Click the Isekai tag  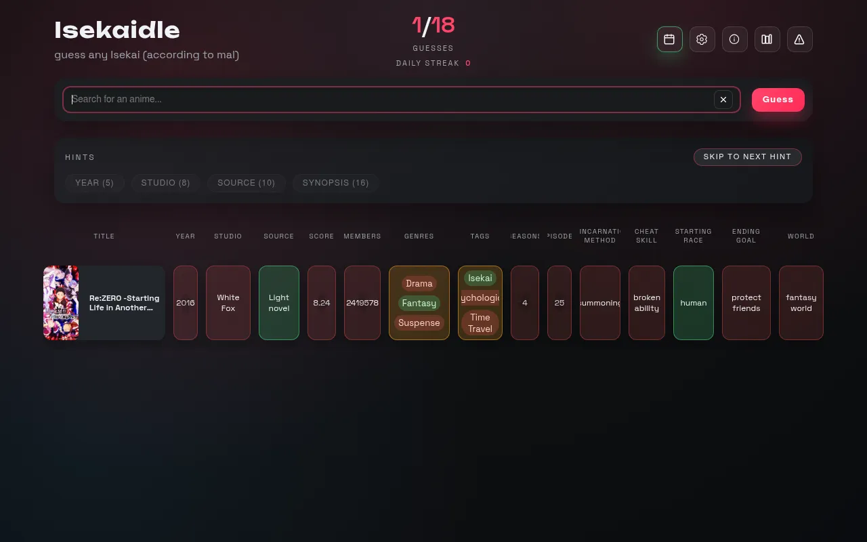tap(480, 278)
